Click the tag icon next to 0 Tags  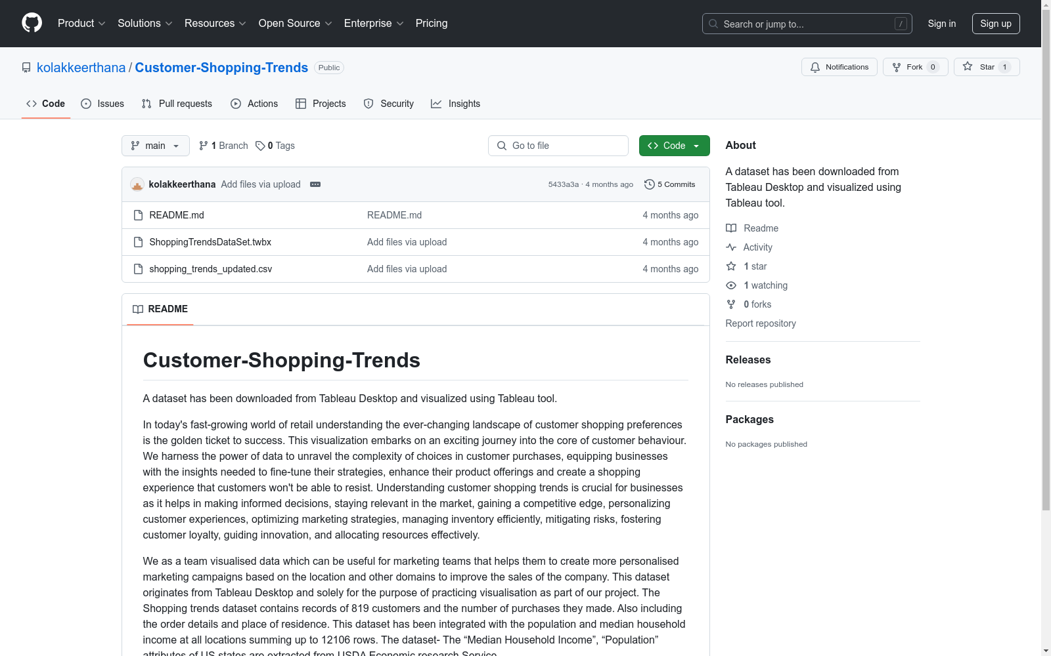pyautogui.click(x=260, y=146)
